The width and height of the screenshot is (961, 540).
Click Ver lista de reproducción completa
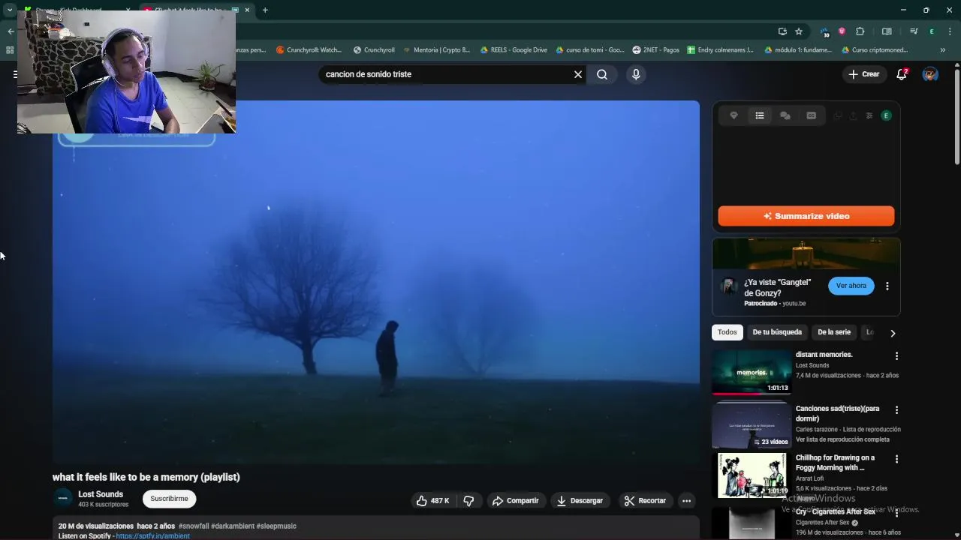coord(842,439)
